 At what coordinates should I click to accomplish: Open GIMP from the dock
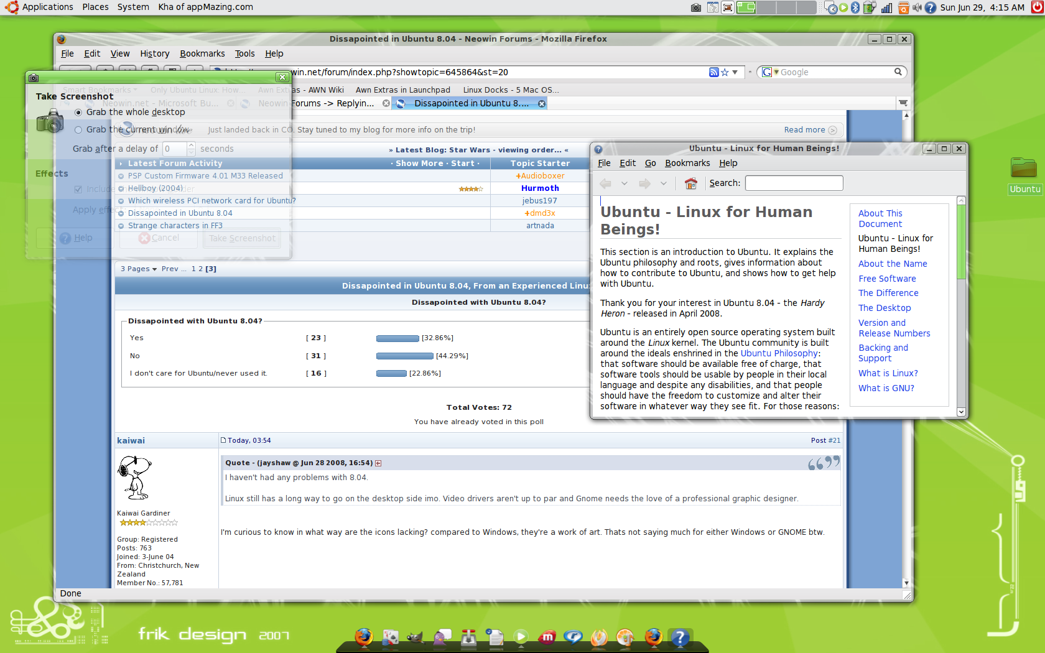[x=415, y=637]
